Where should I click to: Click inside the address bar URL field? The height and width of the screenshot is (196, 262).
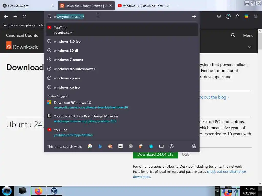(122, 17)
